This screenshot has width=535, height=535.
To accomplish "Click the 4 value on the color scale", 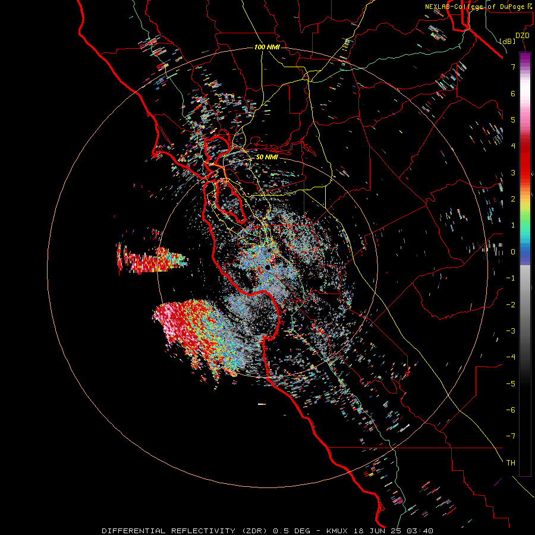I will pos(513,146).
